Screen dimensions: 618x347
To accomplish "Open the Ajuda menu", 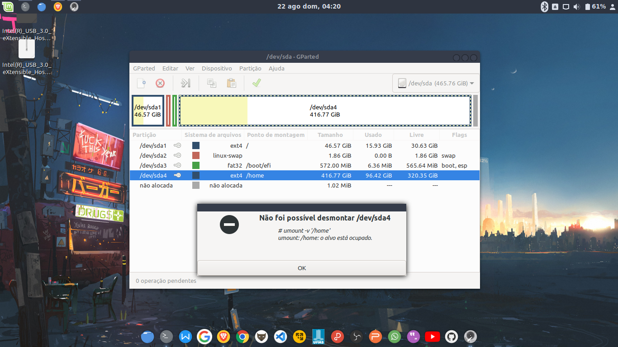I will [276, 68].
